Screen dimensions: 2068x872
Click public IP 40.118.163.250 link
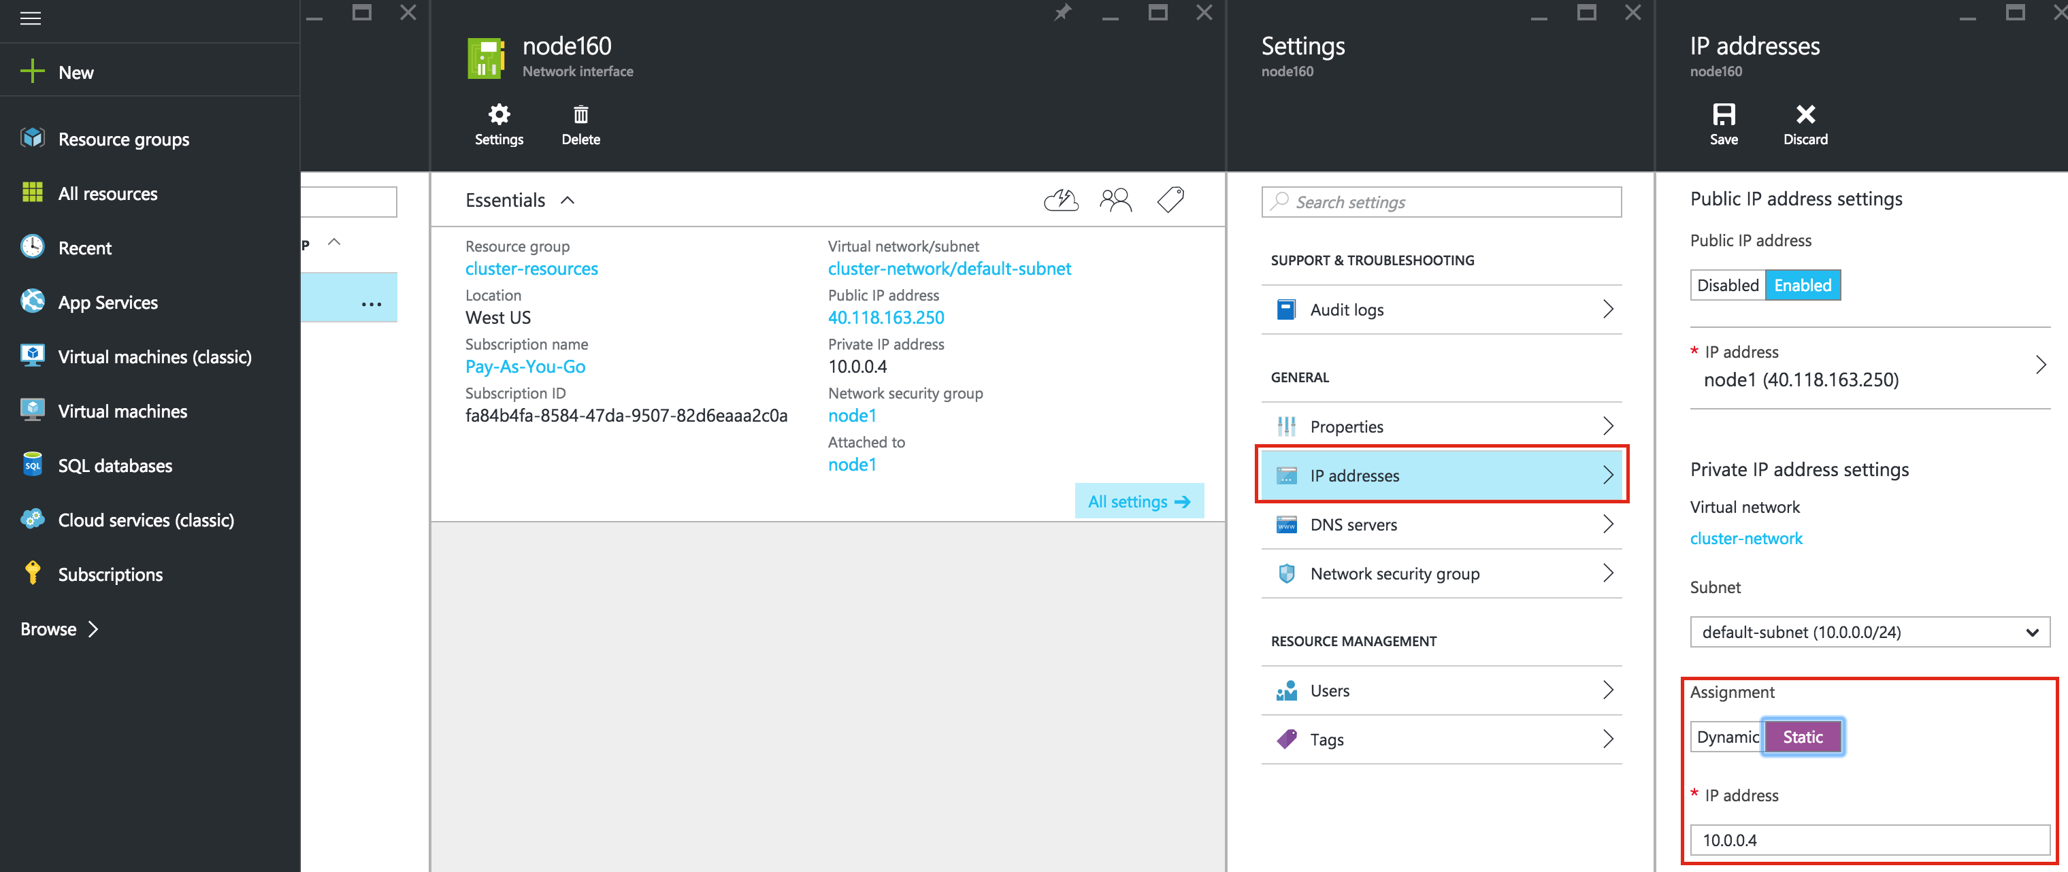tap(885, 318)
